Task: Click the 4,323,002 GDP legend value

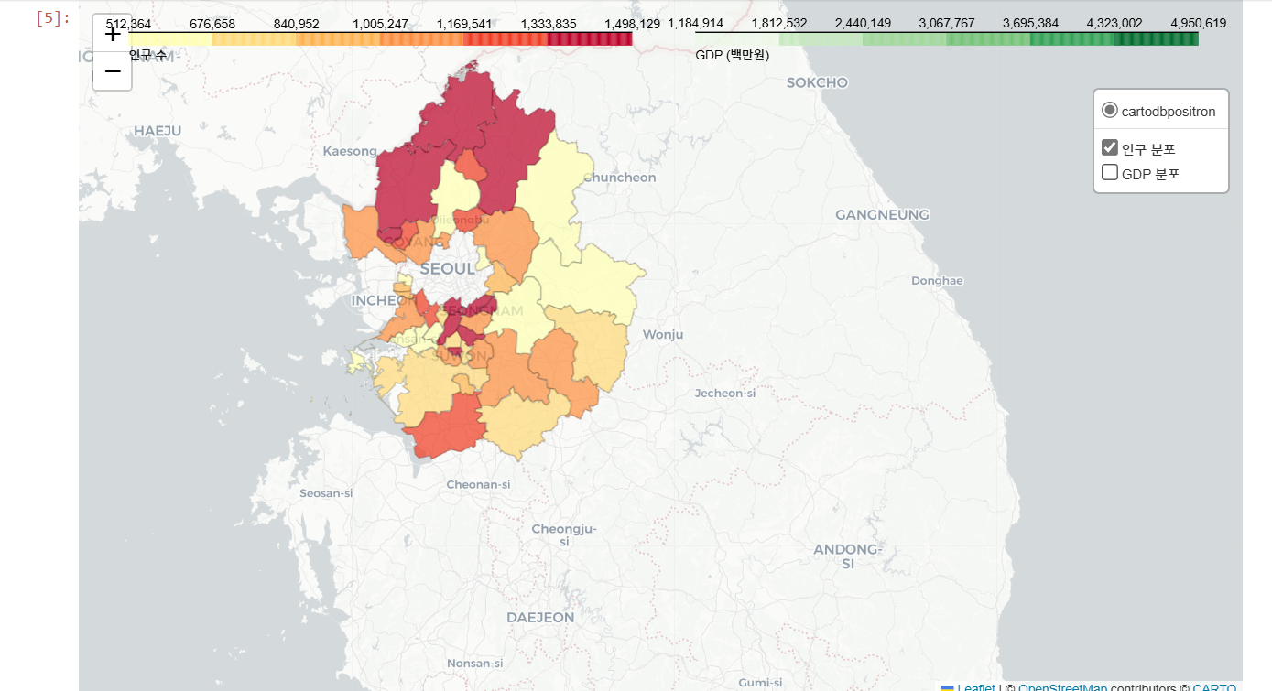Action: coord(1114,24)
